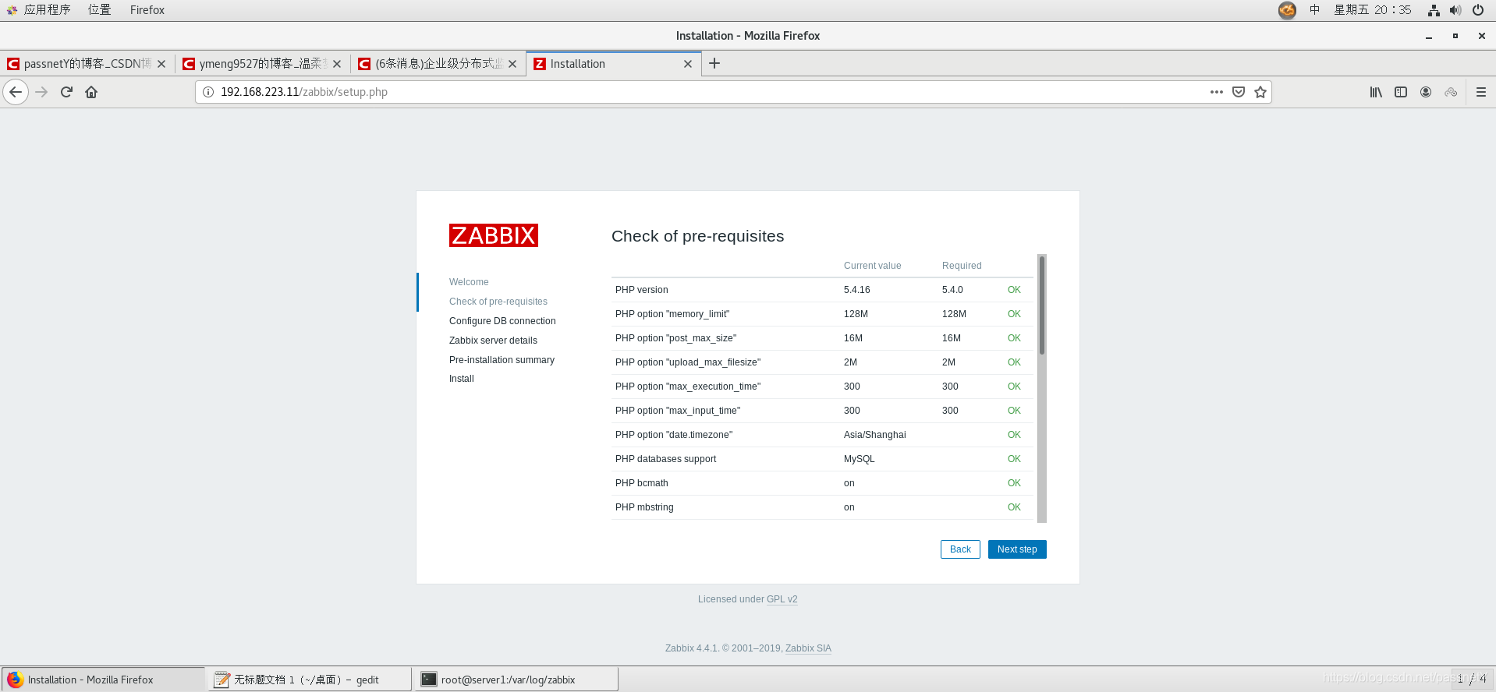This screenshot has height=692, width=1496.
Task: Select Welcome step in sidebar
Action: click(x=469, y=282)
